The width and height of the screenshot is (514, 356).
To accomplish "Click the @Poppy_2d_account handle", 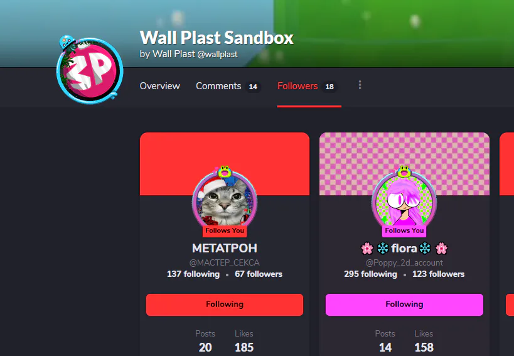I will tap(404, 262).
